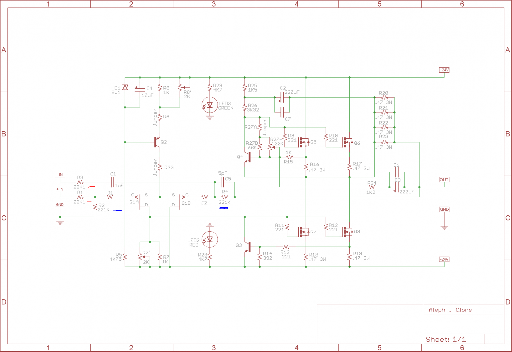The height and width of the screenshot is (352, 512).
Task: Click the -IN input port tag
Action: 60,175
